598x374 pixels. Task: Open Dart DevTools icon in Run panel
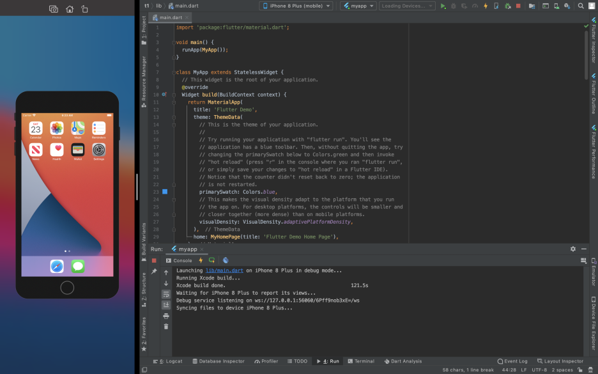coord(226,260)
